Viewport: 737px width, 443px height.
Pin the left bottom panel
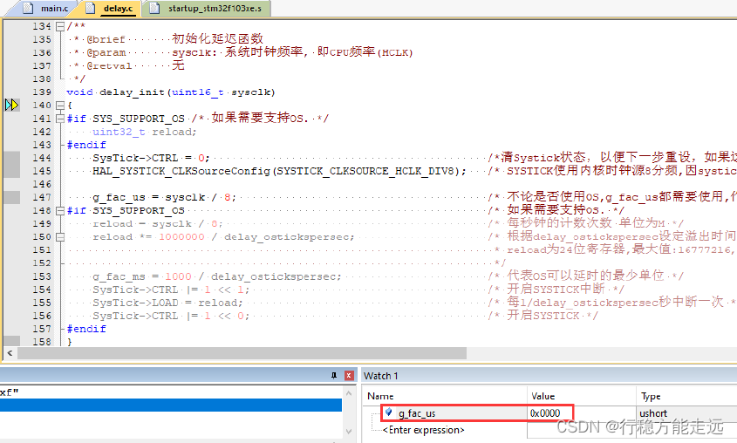point(334,375)
